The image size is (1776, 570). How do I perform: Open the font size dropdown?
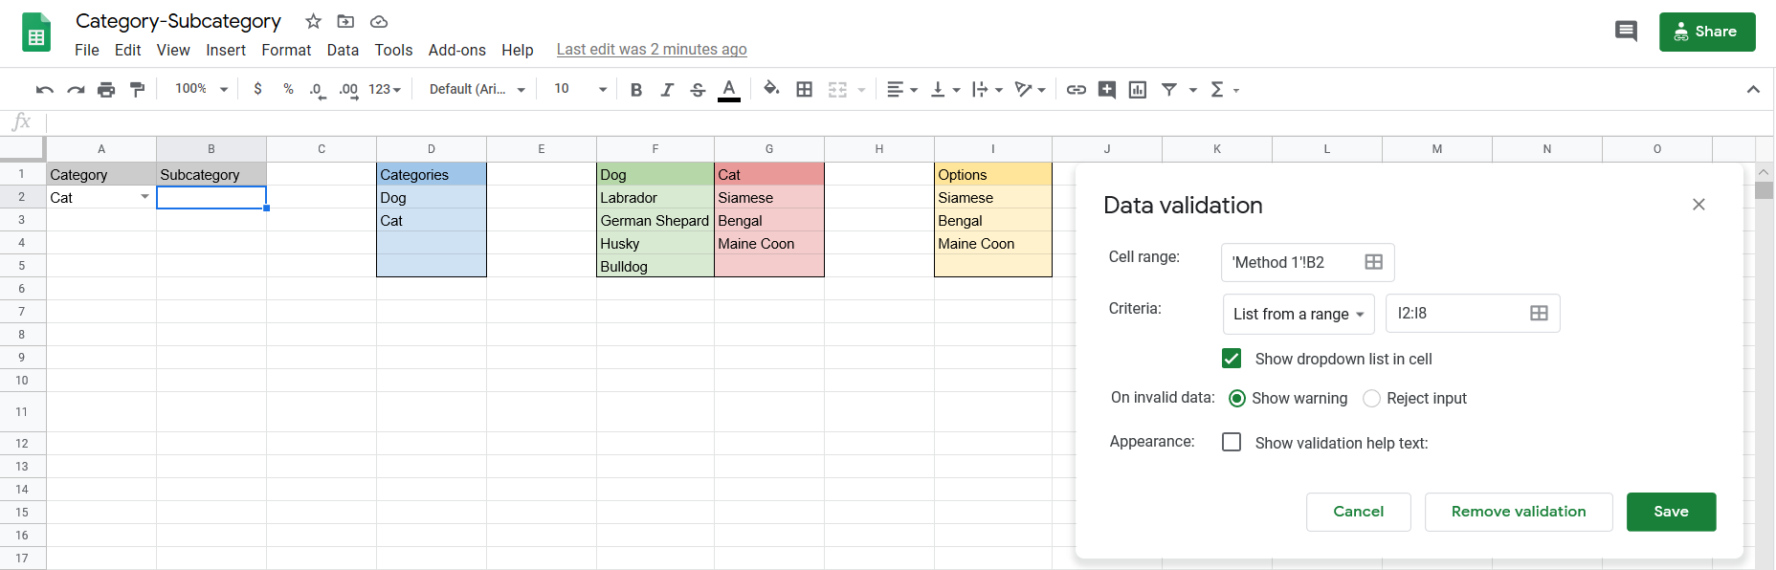[580, 89]
